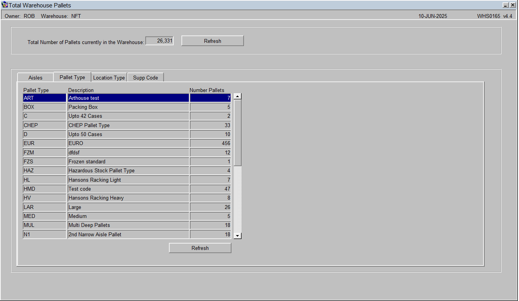This screenshot has width=519, height=301.
Task: Click the HMD pallet count 47
Action: click(210, 189)
